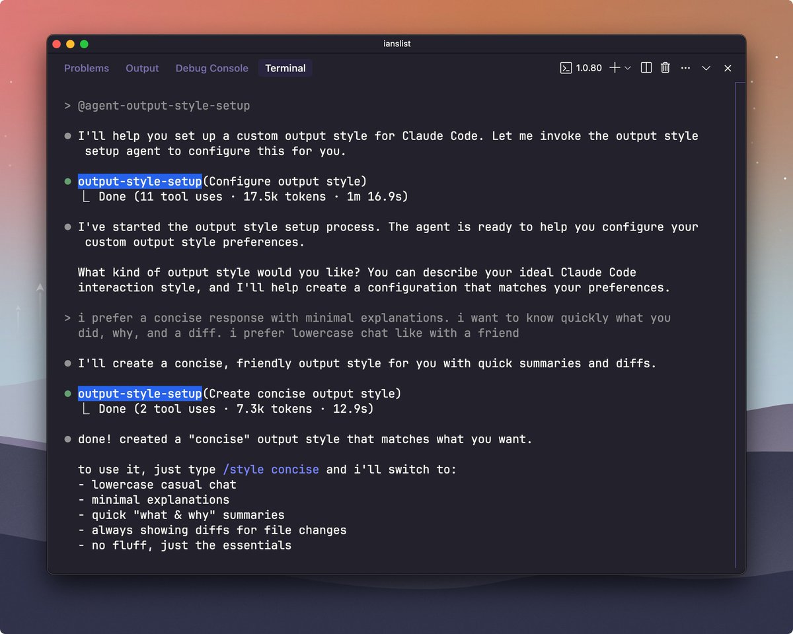Click the first highlighted output-style-setup agent name
This screenshot has width=793, height=634.
click(x=139, y=182)
